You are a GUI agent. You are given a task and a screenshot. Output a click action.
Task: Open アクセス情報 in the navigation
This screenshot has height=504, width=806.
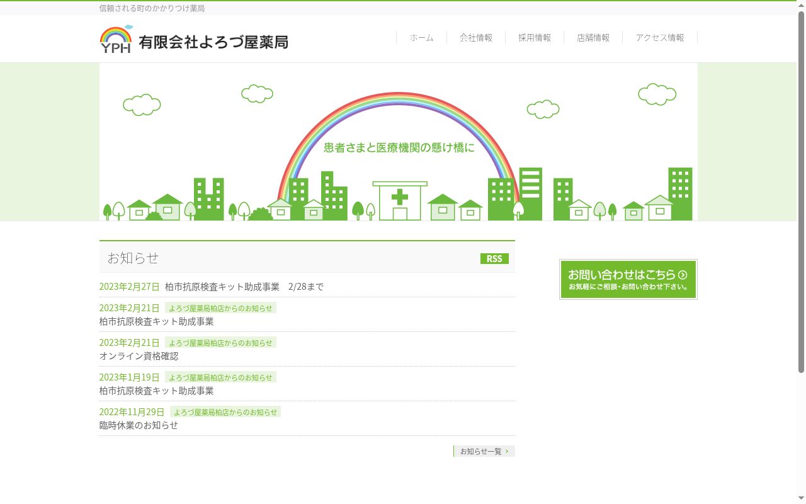[x=660, y=37]
